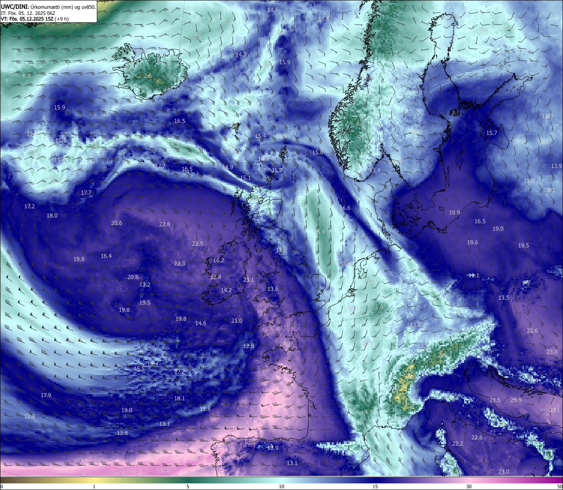Screen dimensions: 563x490
Task: Click the '30' mark on the color scale
Action: [x=469, y=486]
